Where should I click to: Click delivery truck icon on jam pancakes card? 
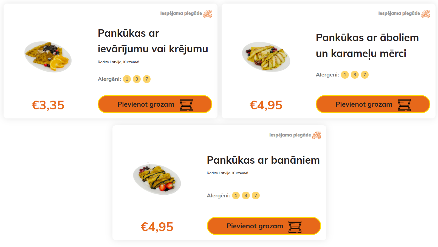point(208,13)
